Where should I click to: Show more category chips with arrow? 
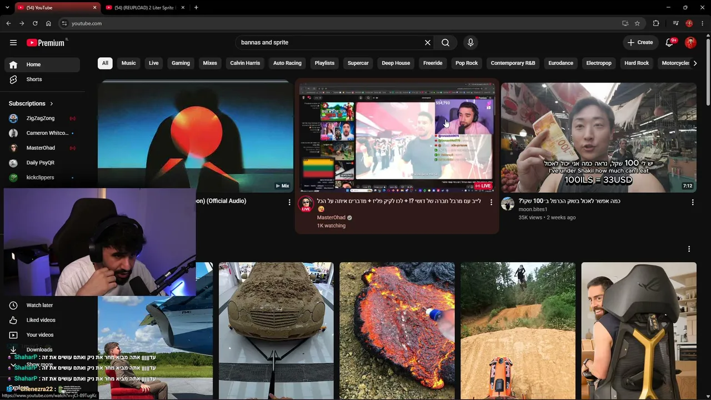coord(695,63)
